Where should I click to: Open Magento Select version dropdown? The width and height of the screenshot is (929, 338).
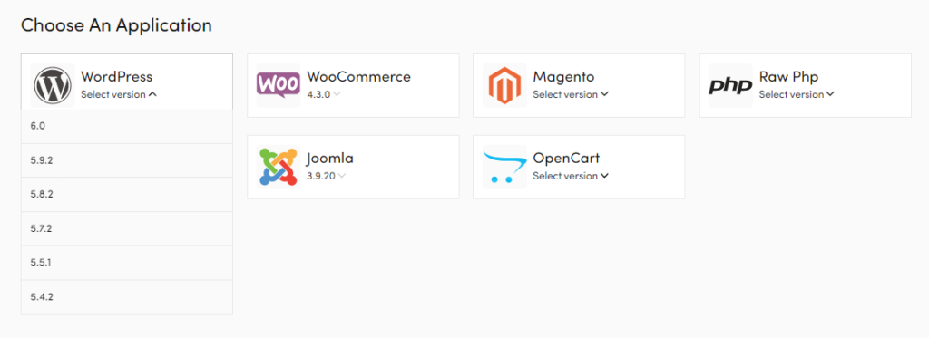tap(571, 94)
